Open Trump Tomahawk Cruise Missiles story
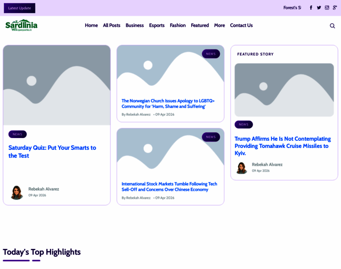 pos(283,146)
